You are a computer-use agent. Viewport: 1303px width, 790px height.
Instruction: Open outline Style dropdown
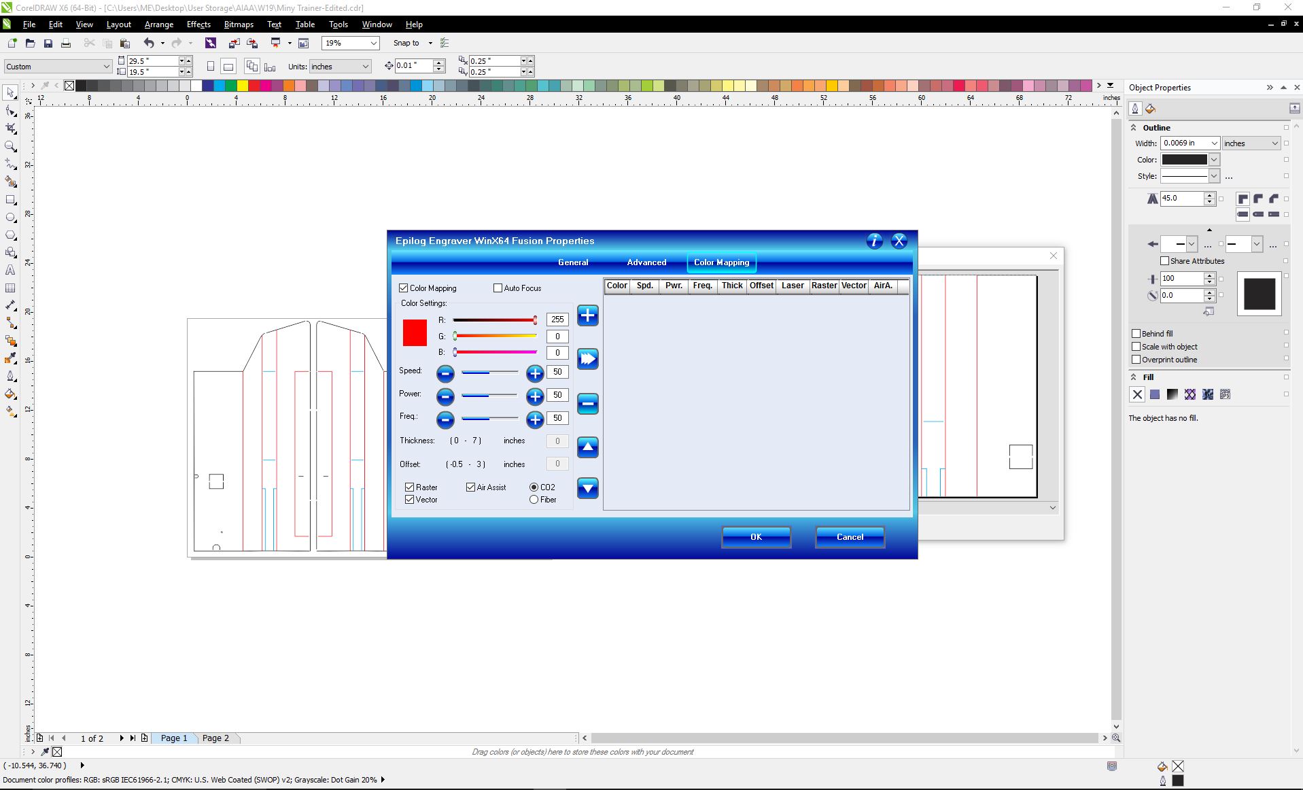(x=1214, y=176)
